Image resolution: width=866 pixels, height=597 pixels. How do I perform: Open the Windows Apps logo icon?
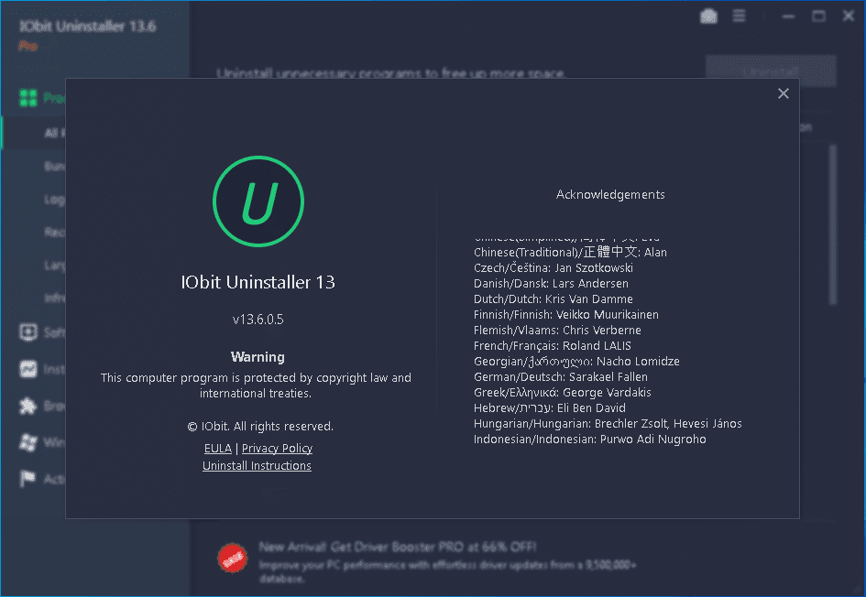(28, 442)
